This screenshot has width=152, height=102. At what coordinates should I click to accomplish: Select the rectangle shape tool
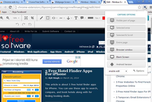(48, 18)
